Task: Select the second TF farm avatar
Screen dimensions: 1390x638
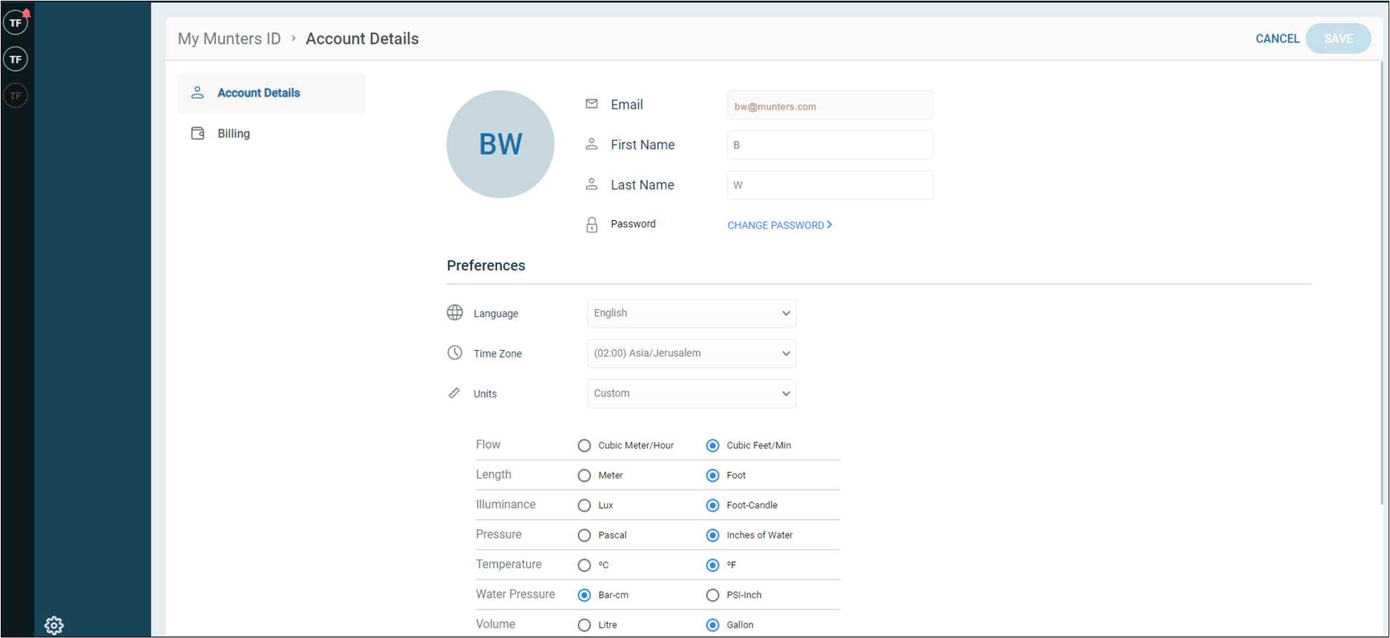Action: click(x=15, y=59)
